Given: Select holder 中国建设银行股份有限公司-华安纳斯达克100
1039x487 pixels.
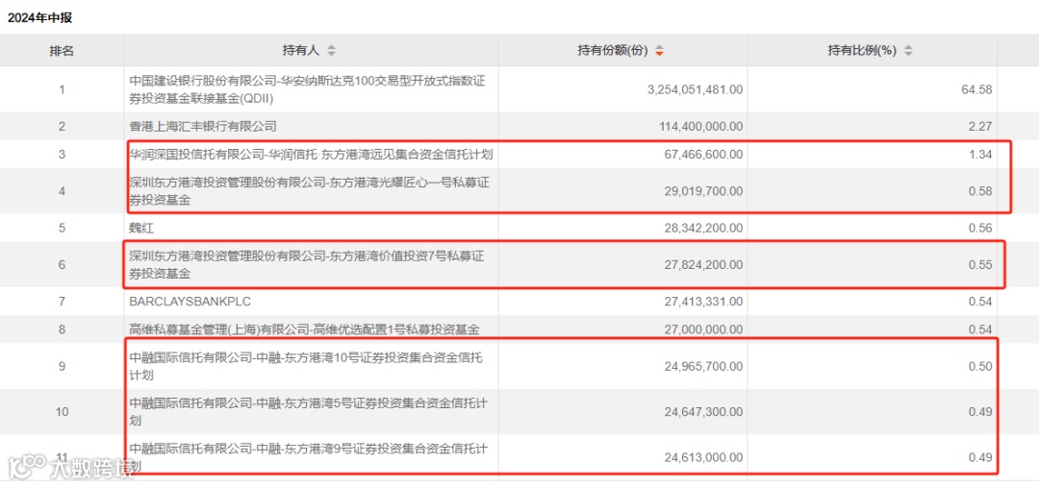Looking at the screenshot, I should pos(309,89).
